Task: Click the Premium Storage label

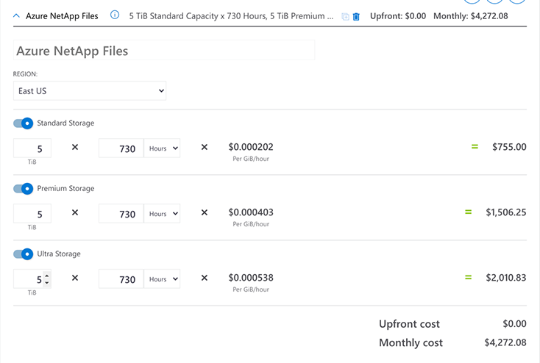Action: click(x=65, y=189)
